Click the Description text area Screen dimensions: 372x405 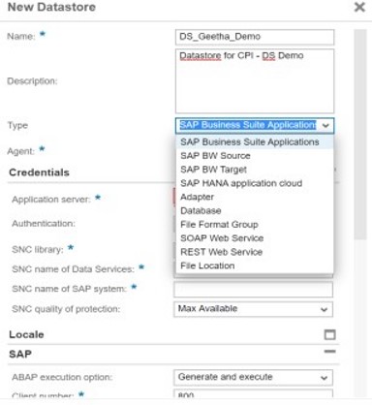[255, 80]
